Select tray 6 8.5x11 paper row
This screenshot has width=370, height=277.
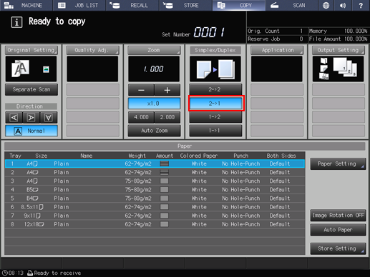point(155,207)
